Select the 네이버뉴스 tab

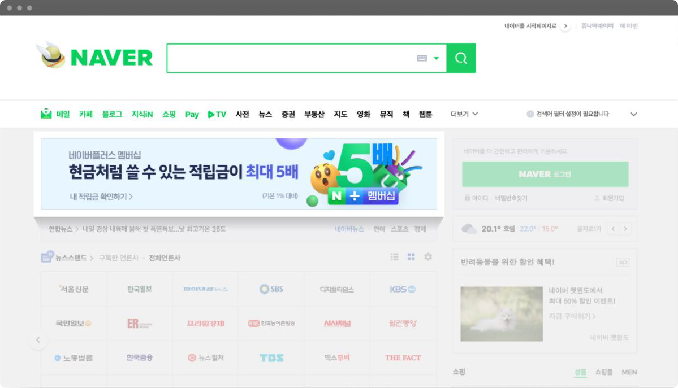tap(349, 229)
